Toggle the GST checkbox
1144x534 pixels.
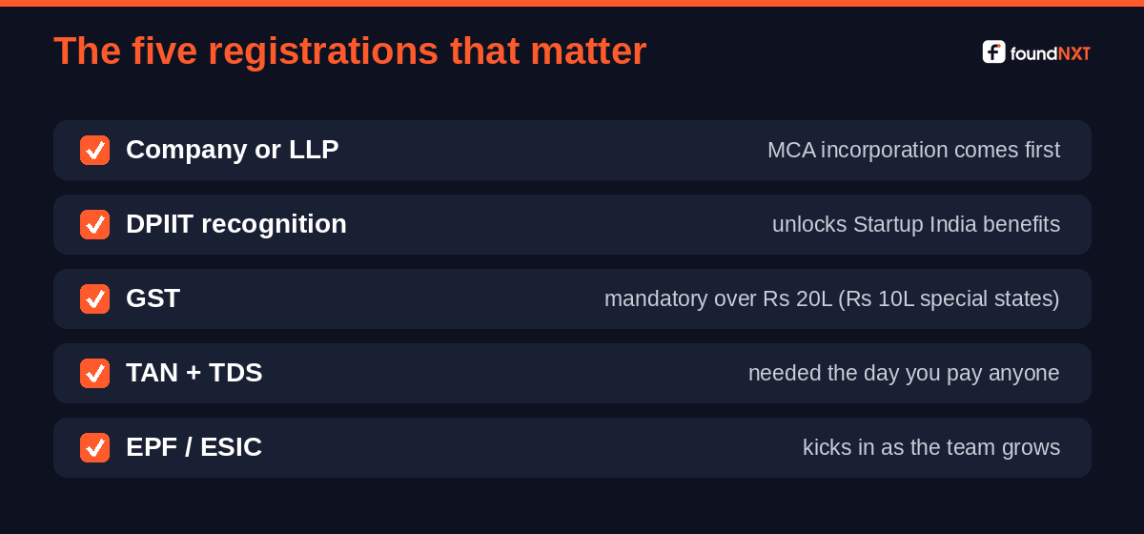pyautogui.click(x=94, y=298)
